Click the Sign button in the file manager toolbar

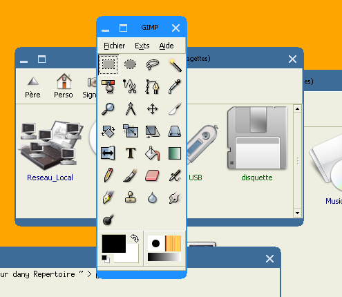[89, 87]
